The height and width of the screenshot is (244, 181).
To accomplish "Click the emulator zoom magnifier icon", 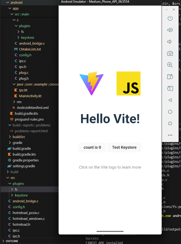I will [170, 65].
